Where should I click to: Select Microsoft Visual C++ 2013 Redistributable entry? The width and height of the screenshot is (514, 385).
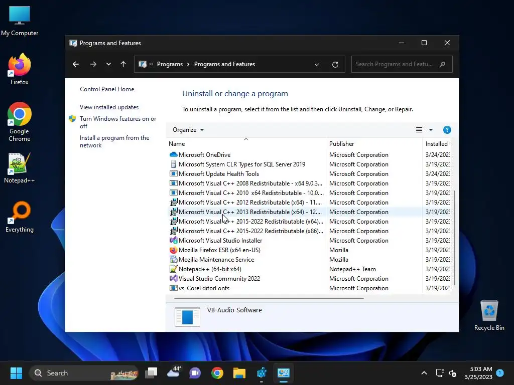click(x=250, y=212)
